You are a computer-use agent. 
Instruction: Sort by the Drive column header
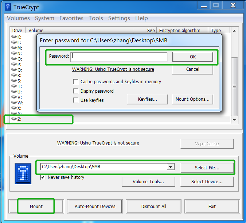(x=18, y=30)
